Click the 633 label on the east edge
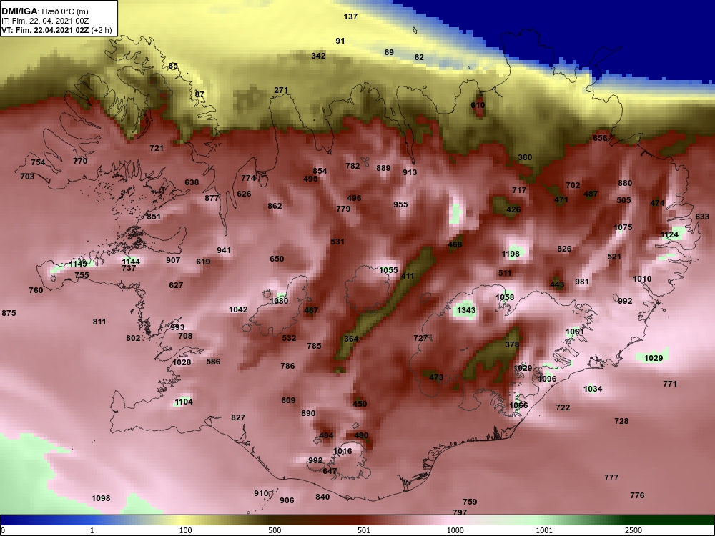Screen dimensions: 715x536 click(x=702, y=217)
